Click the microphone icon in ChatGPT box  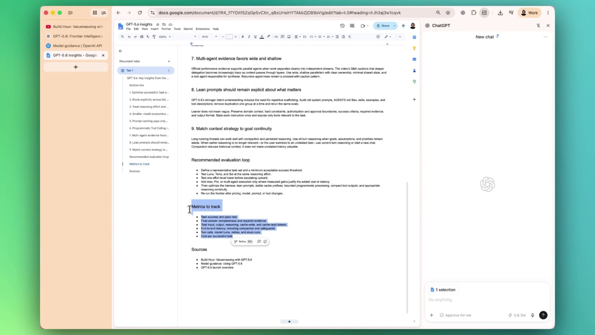pyautogui.click(x=532, y=315)
